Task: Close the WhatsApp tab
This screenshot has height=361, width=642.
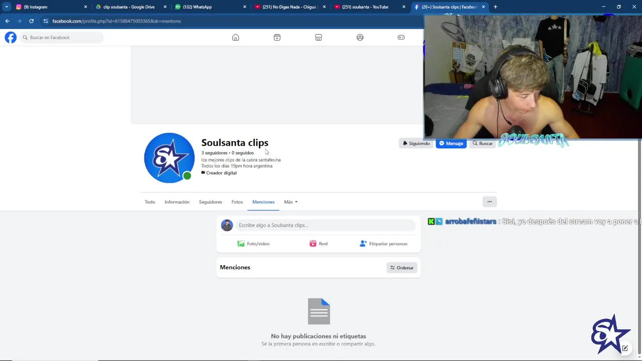Action: coord(245,7)
